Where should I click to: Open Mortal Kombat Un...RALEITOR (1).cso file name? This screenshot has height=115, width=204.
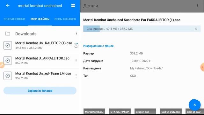tap(44, 43)
